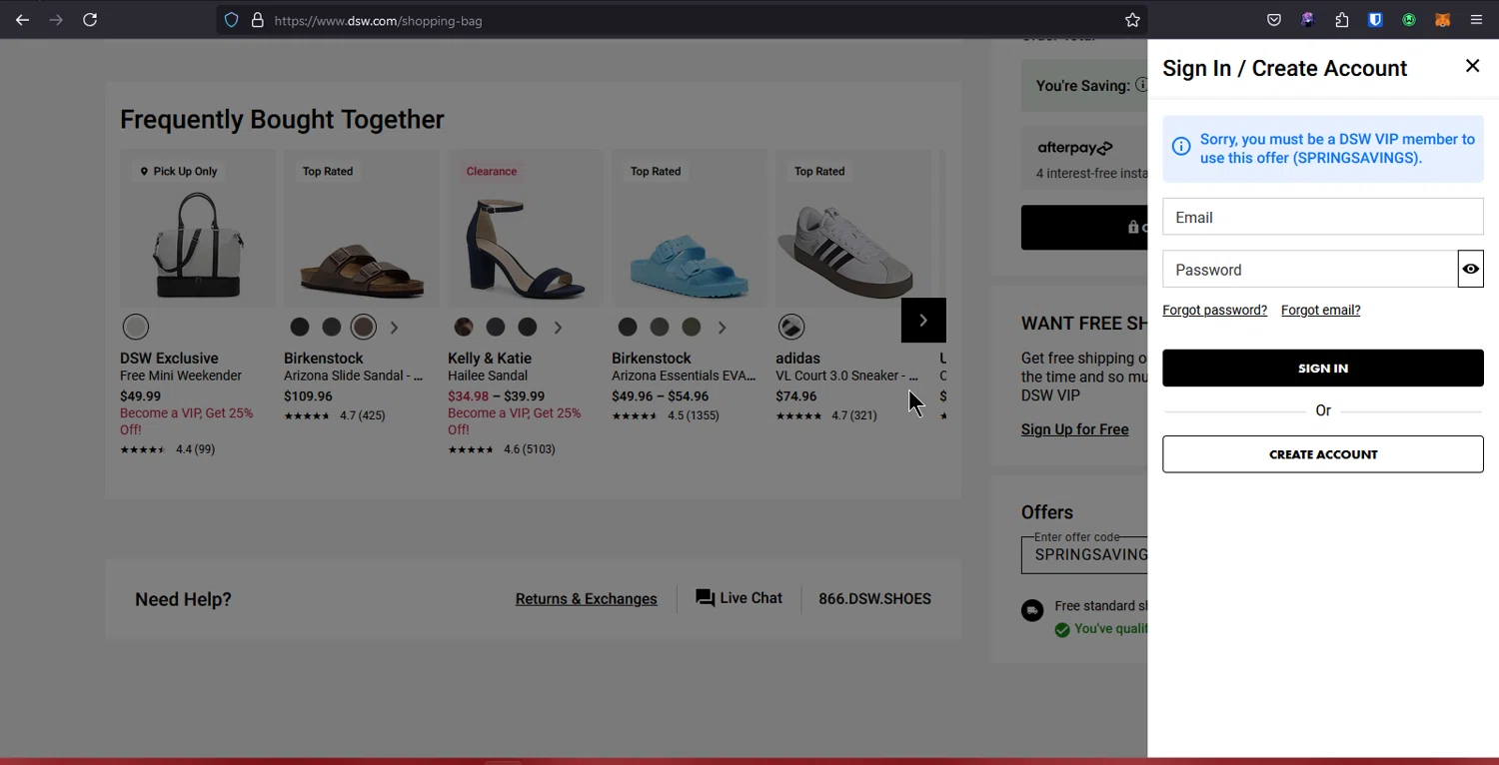Image resolution: width=1499 pixels, height=765 pixels.
Task: Select first Arizona Slide Sandal swatch
Action: [300, 327]
